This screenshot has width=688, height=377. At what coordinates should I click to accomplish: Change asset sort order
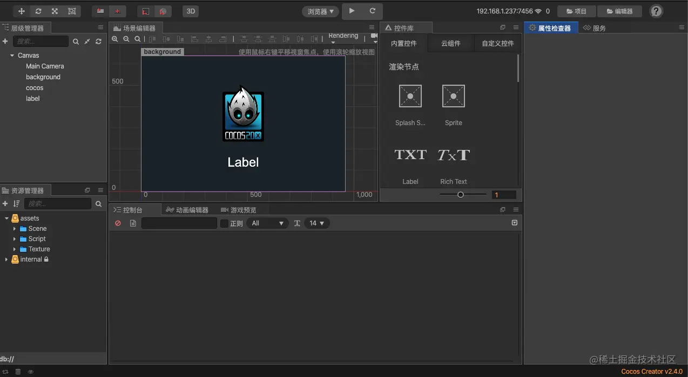(x=17, y=204)
